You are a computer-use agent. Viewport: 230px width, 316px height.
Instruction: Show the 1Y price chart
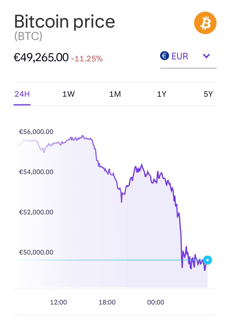click(x=162, y=94)
